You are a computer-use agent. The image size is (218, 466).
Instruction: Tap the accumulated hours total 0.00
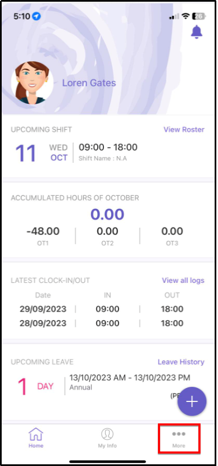107,214
